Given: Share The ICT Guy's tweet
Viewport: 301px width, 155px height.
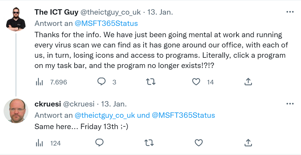Looking at the screenshot, I should [x=248, y=82].
